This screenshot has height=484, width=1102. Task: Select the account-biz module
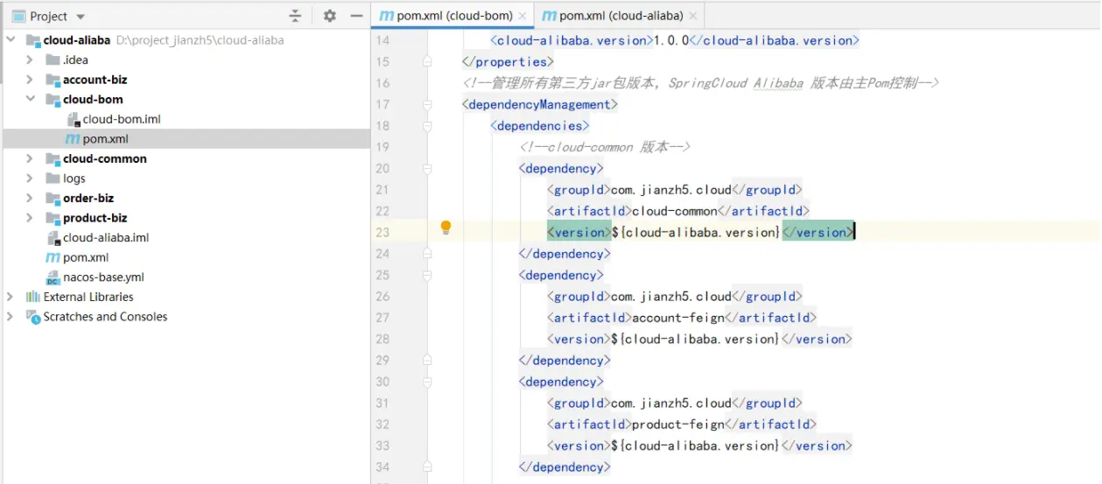(x=95, y=80)
